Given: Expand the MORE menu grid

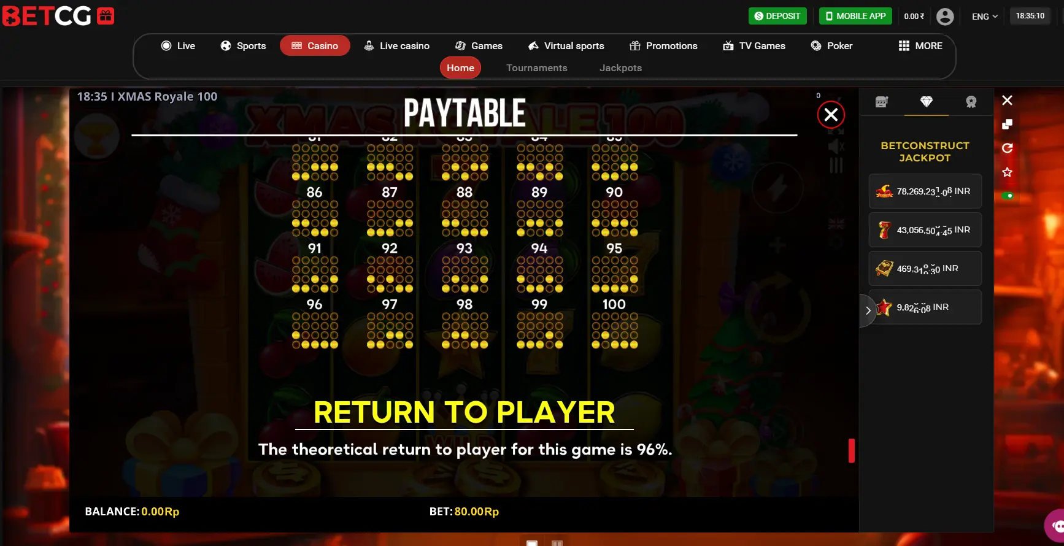Looking at the screenshot, I should (x=920, y=46).
